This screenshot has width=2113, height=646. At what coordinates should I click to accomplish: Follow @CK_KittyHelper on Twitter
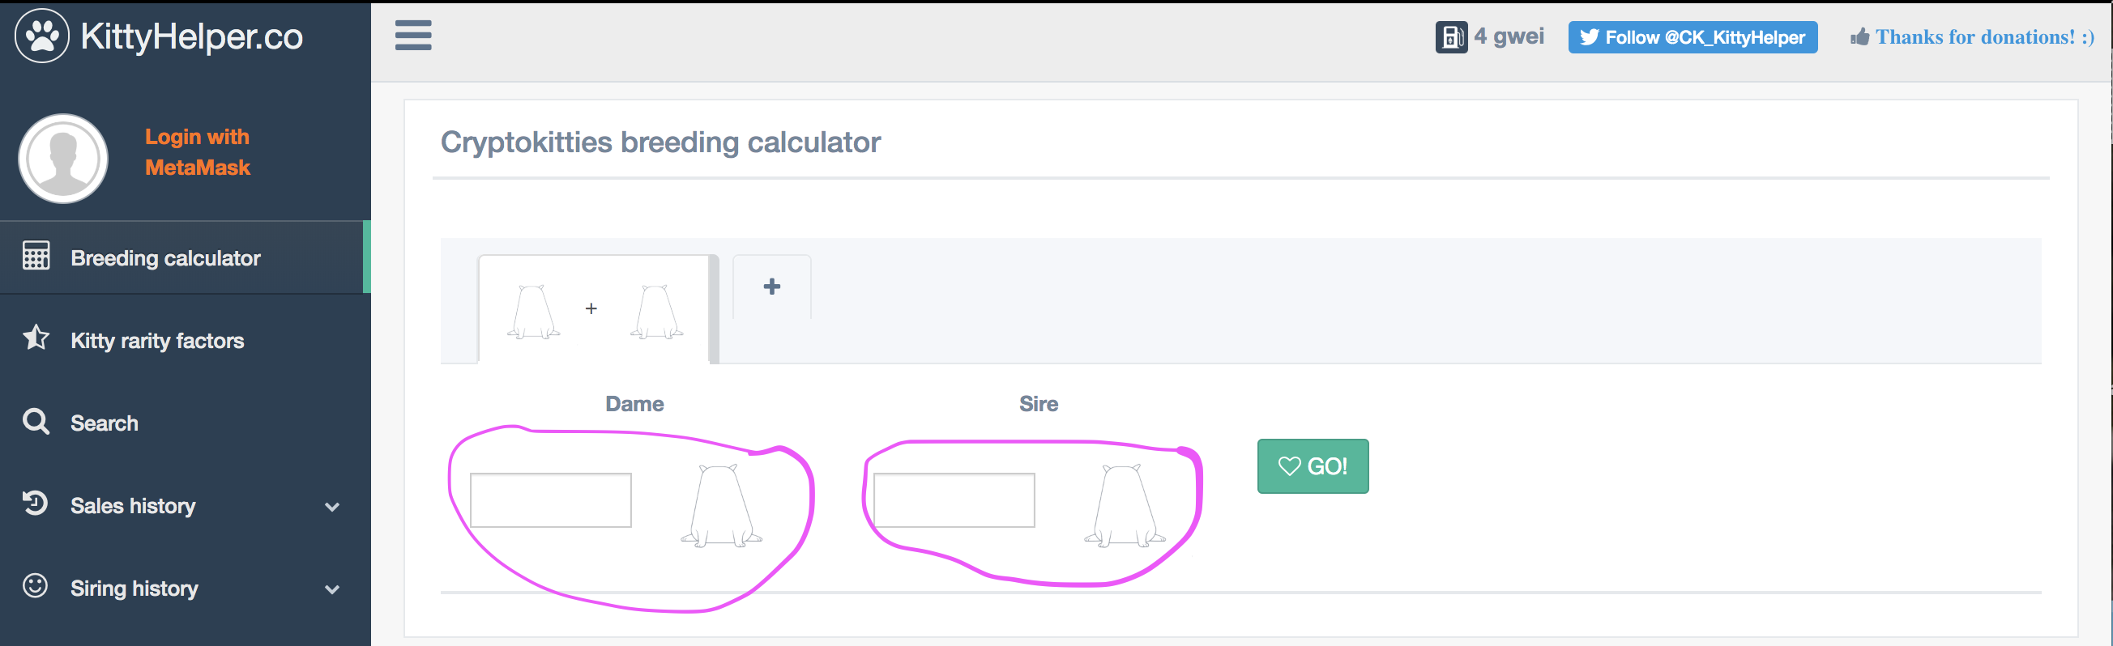coord(1693,37)
